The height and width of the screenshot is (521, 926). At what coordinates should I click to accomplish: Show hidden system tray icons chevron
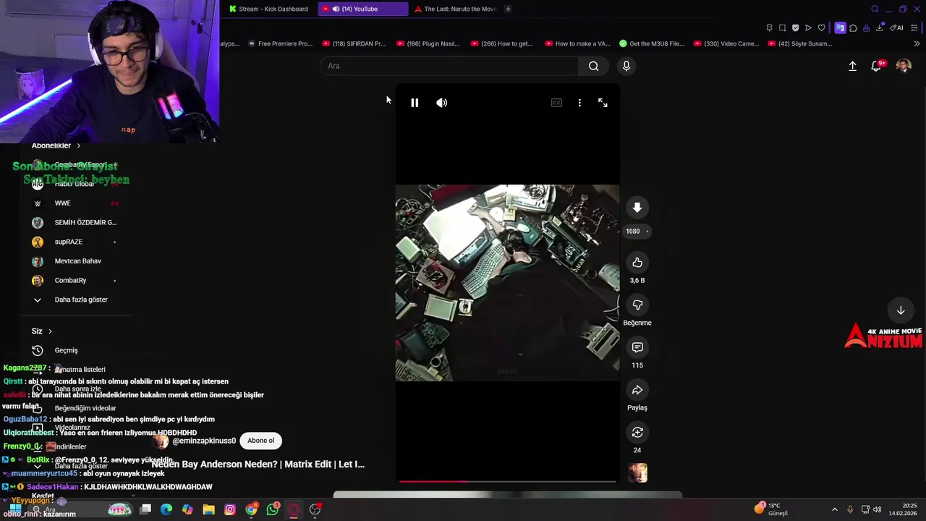point(834,509)
